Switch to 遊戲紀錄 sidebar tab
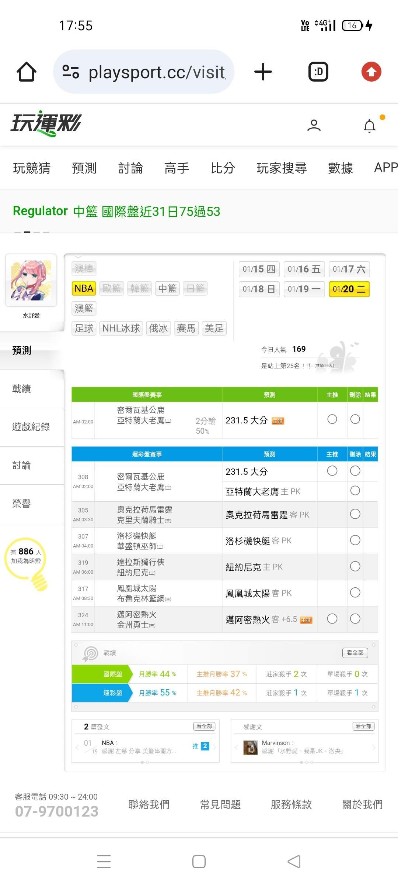 (32, 427)
